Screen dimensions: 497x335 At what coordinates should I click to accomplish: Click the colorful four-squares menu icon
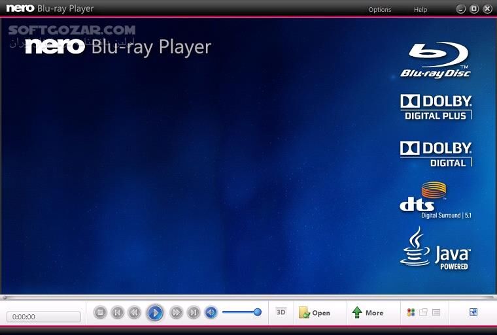click(x=411, y=313)
